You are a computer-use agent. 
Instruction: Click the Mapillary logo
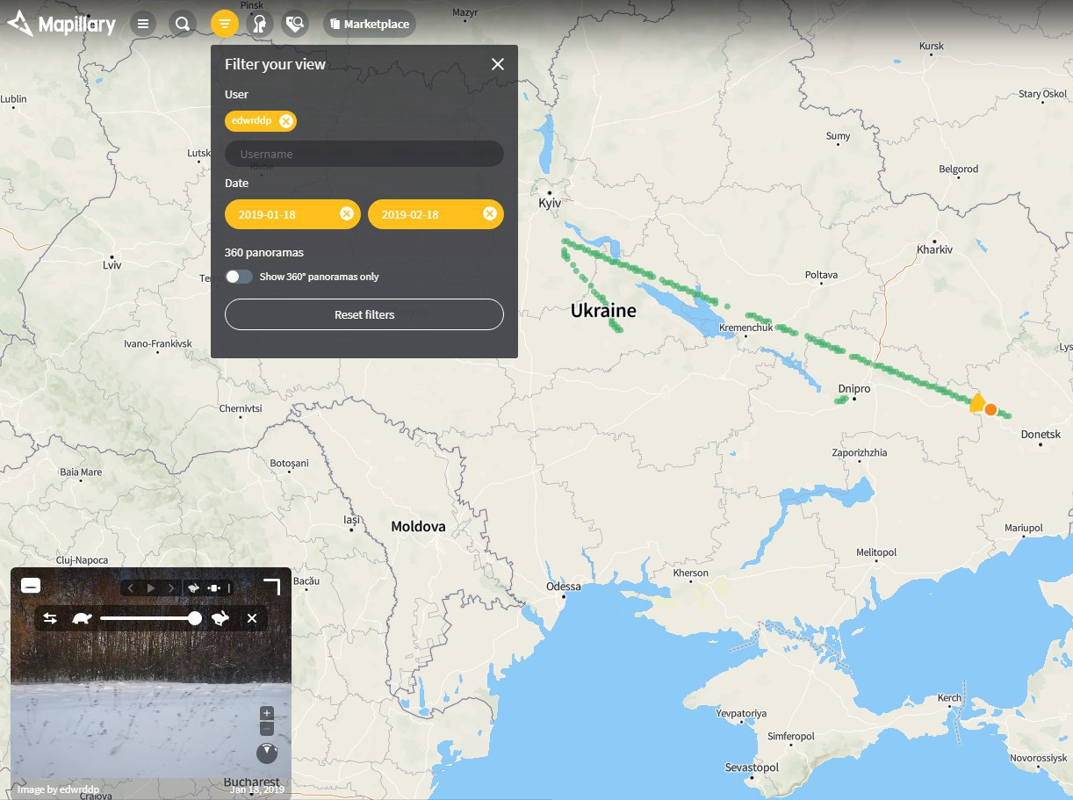coord(61,24)
